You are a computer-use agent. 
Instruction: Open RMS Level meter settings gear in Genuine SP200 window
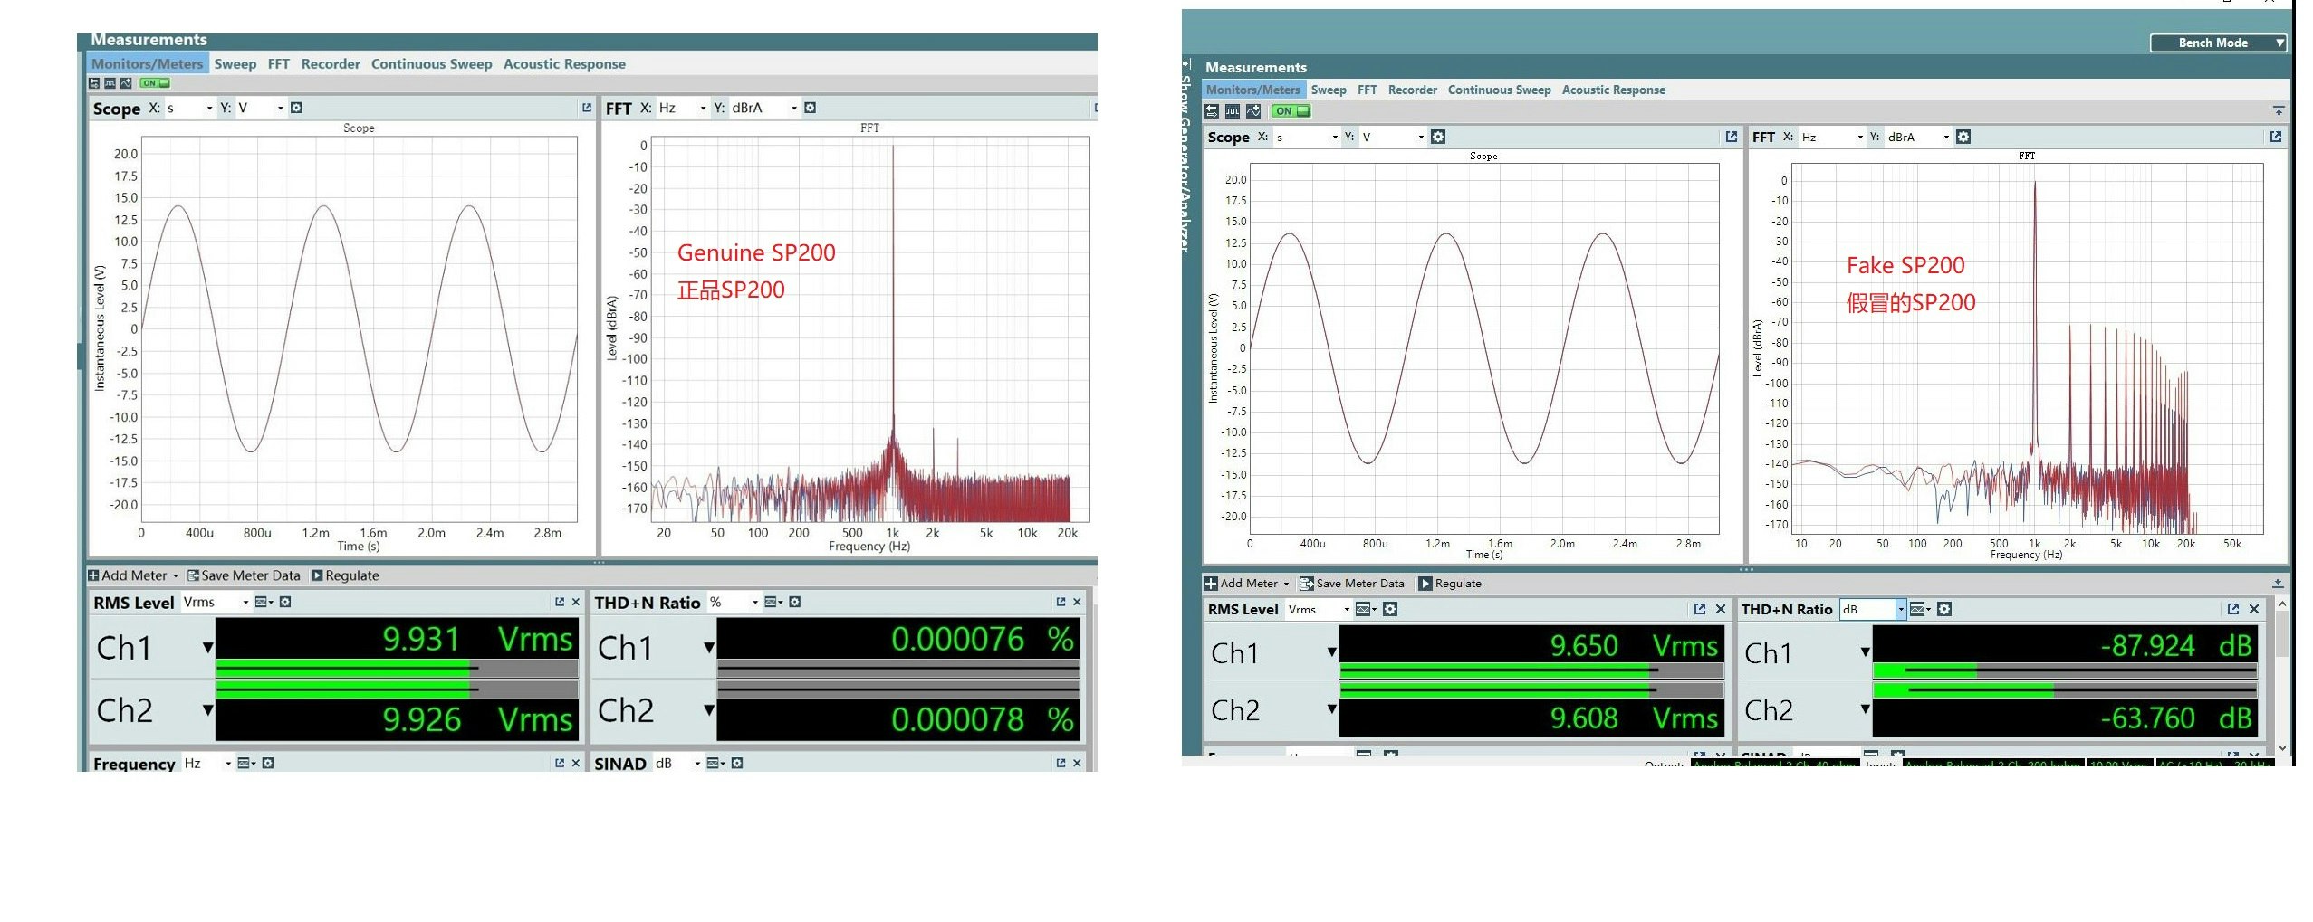click(x=285, y=602)
